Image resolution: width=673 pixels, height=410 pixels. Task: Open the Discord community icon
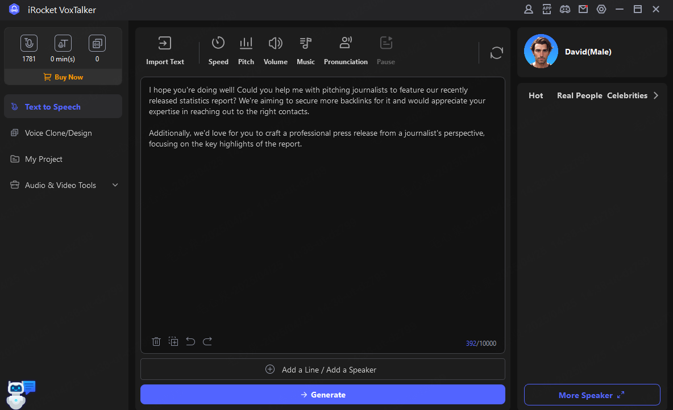pyautogui.click(x=565, y=9)
